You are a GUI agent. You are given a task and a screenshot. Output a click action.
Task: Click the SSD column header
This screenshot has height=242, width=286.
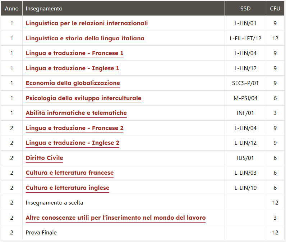click(245, 9)
